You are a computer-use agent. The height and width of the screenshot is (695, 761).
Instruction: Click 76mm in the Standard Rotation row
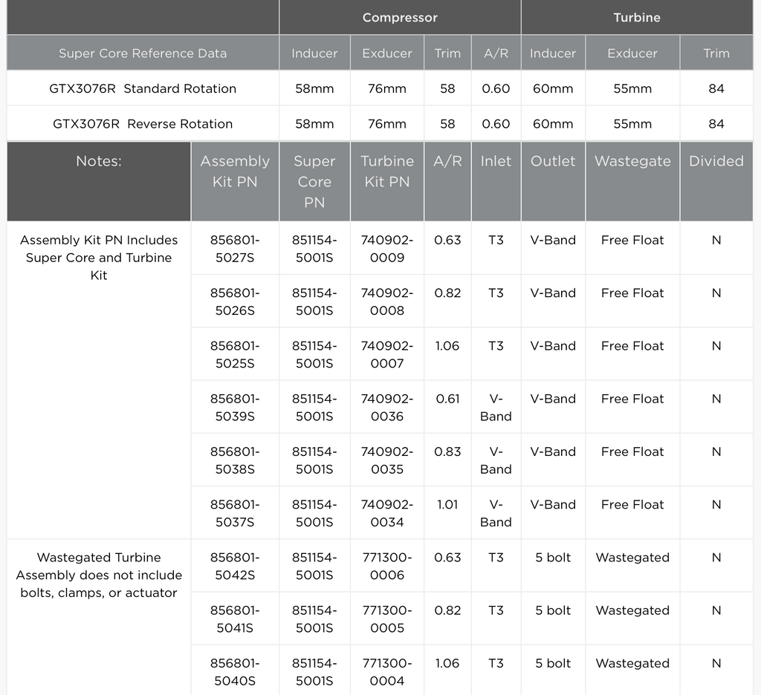click(x=386, y=89)
